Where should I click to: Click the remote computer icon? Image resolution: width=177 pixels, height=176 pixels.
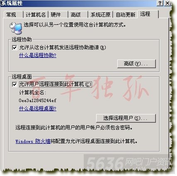tap(16, 28)
